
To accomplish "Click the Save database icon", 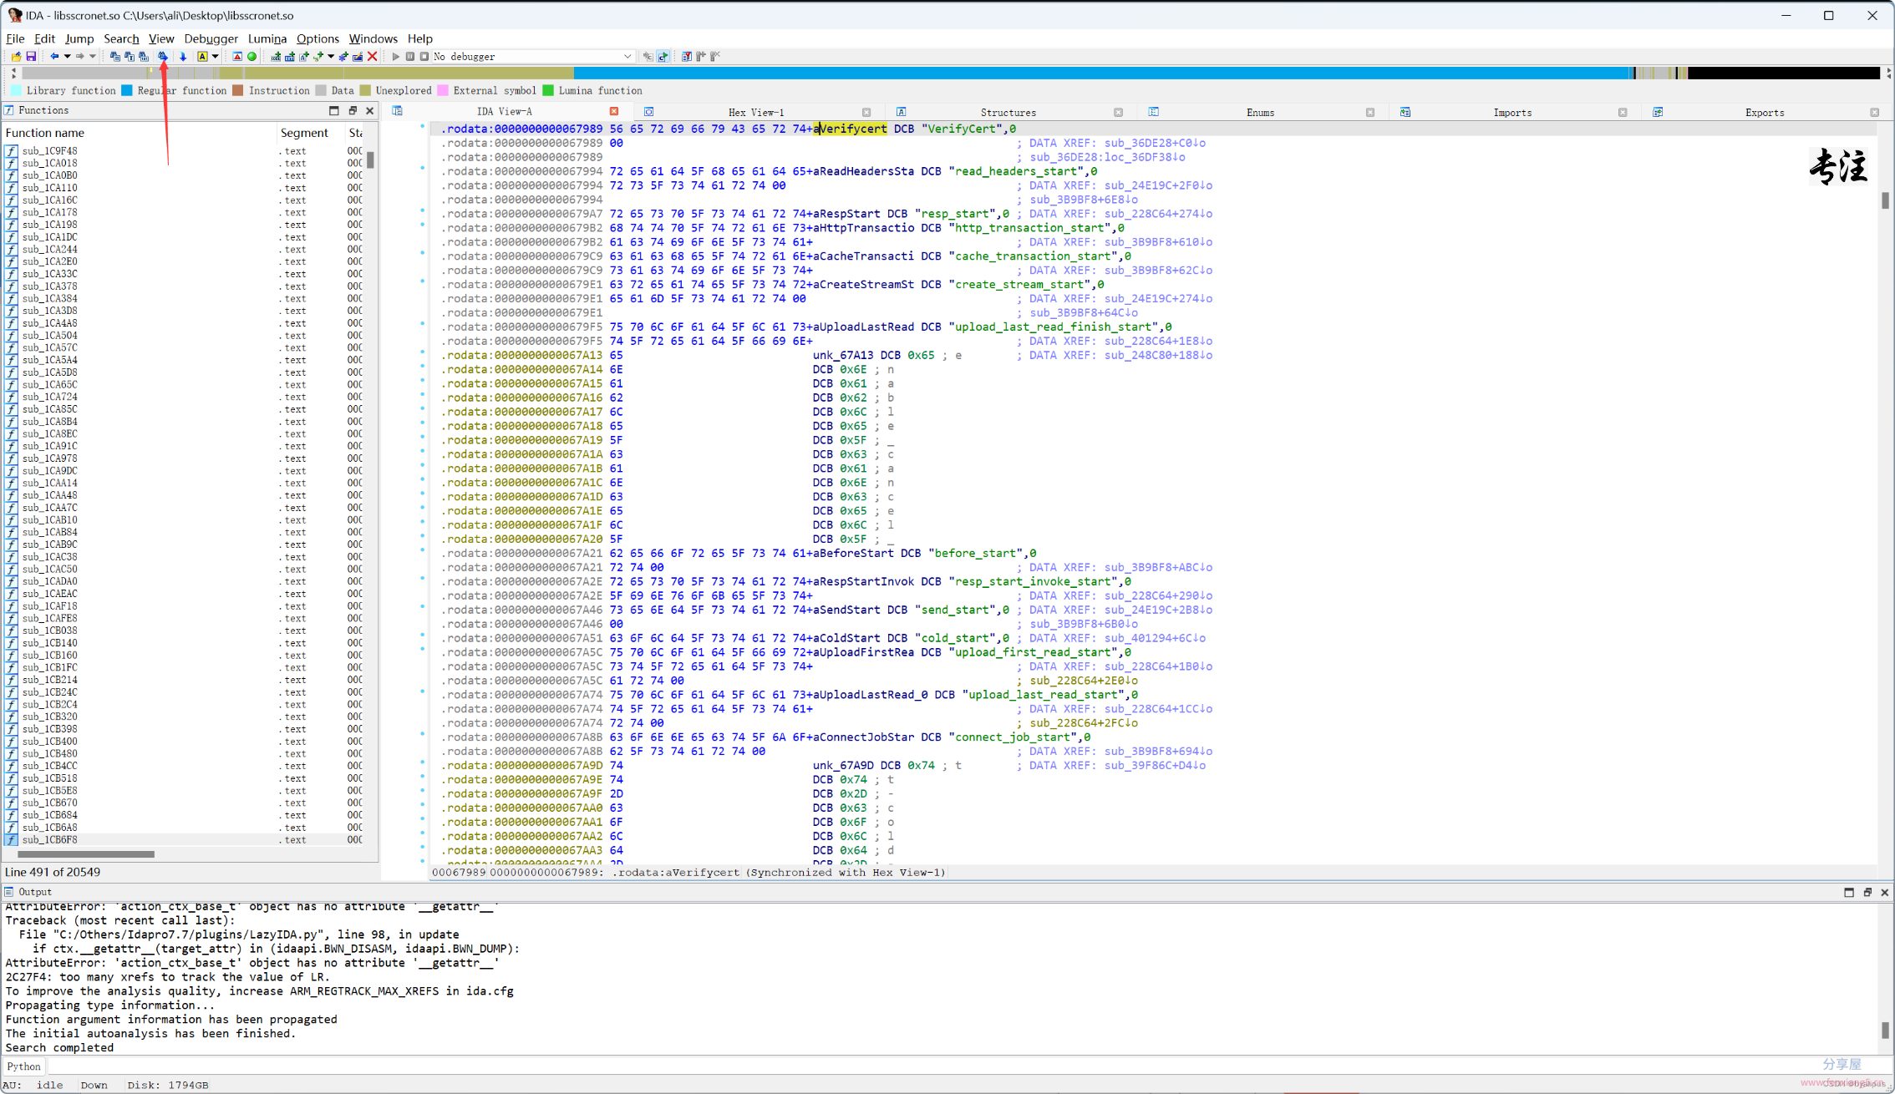I will coord(31,57).
